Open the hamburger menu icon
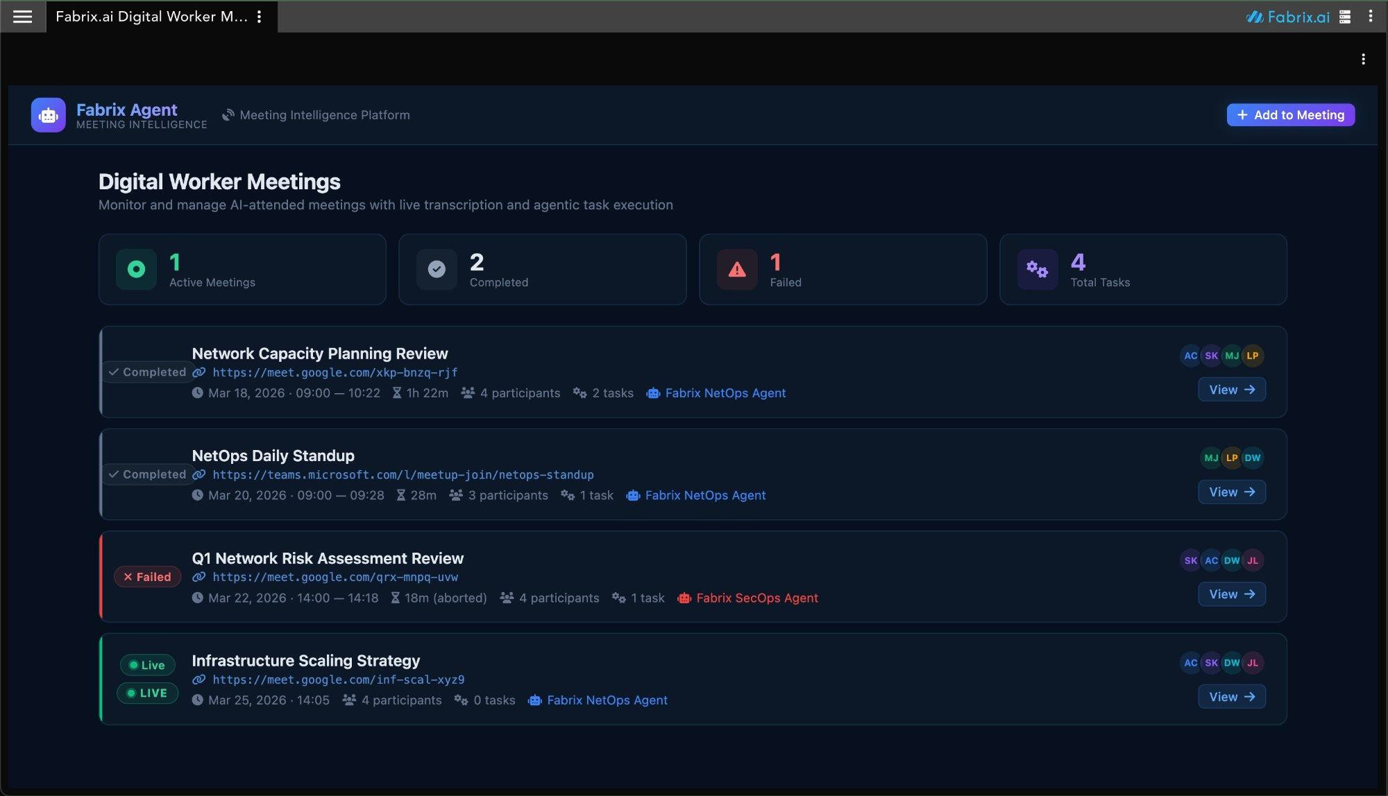Screen dimensions: 1388x796 pyautogui.click(x=22, y=17)
